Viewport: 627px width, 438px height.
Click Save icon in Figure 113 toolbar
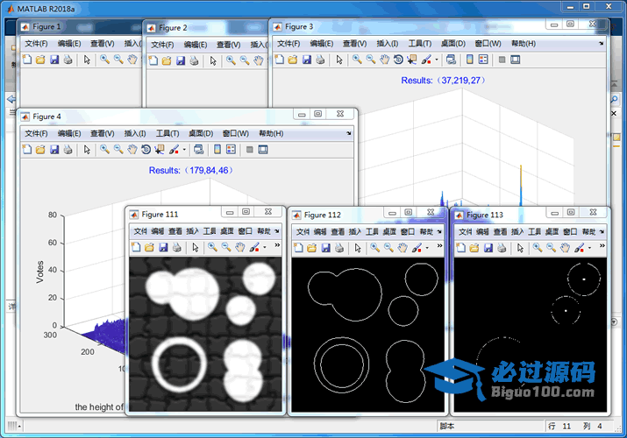[488, 248]
